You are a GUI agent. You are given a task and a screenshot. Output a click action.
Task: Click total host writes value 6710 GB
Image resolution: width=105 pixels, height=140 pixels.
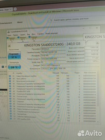[x=92, y=51]
